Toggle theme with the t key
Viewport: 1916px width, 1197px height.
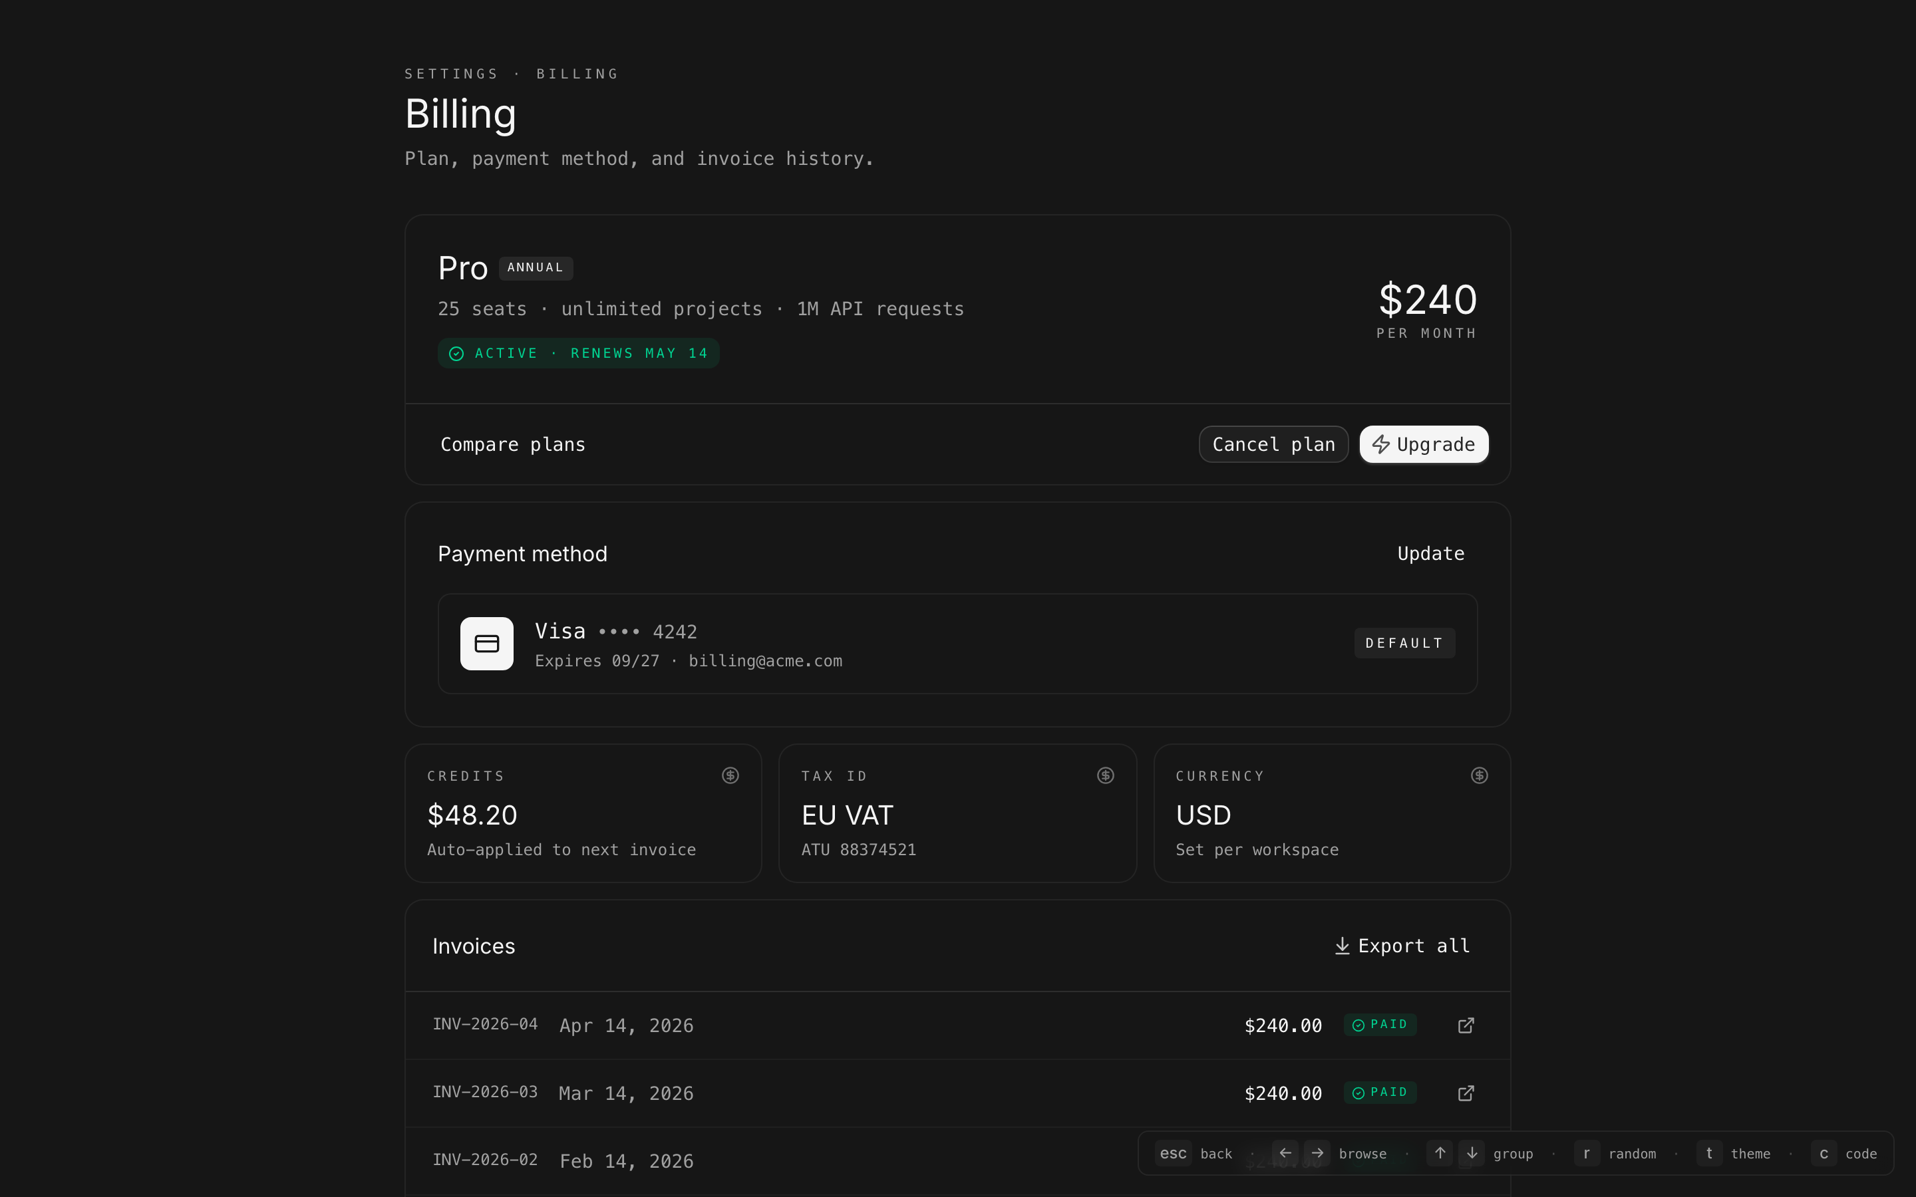(1708, 1154)
